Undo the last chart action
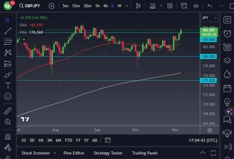Screen dimensions: 234x159 (210, 6)
